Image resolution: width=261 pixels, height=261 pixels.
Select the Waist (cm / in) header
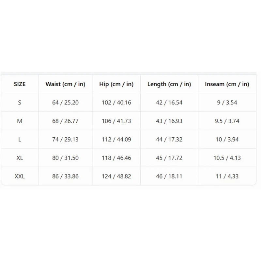[x=66, y=84]
